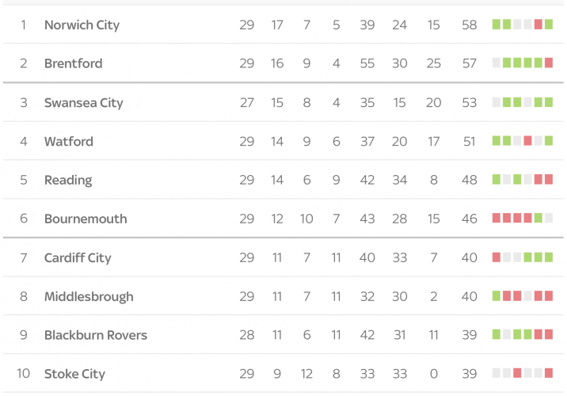Click Brentford's grey draw form square
The image size is (567, 396).
[497, 63]
